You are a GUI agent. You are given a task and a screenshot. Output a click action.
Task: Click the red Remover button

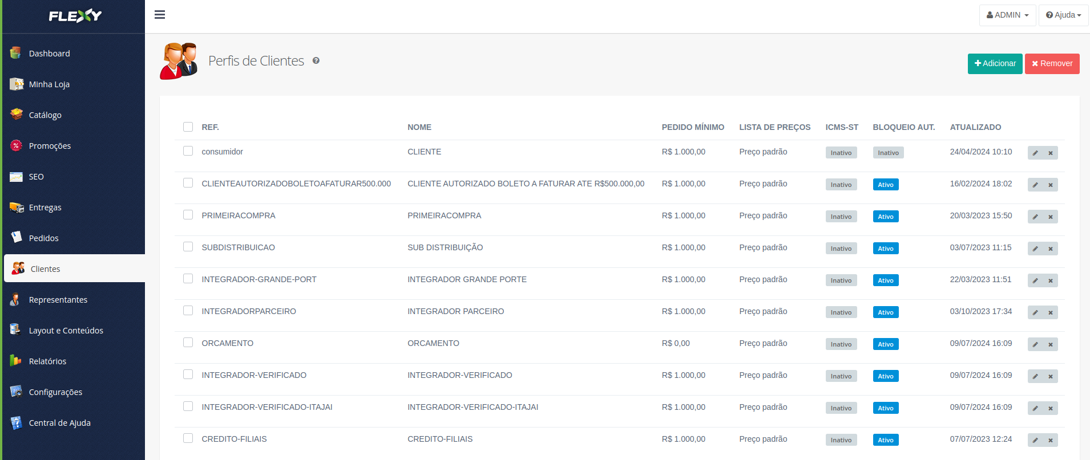click(1052, 64)
